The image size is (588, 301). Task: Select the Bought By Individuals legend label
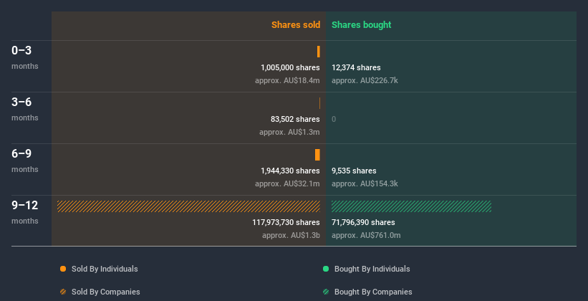pyautogui.click(x=372, y=269)
